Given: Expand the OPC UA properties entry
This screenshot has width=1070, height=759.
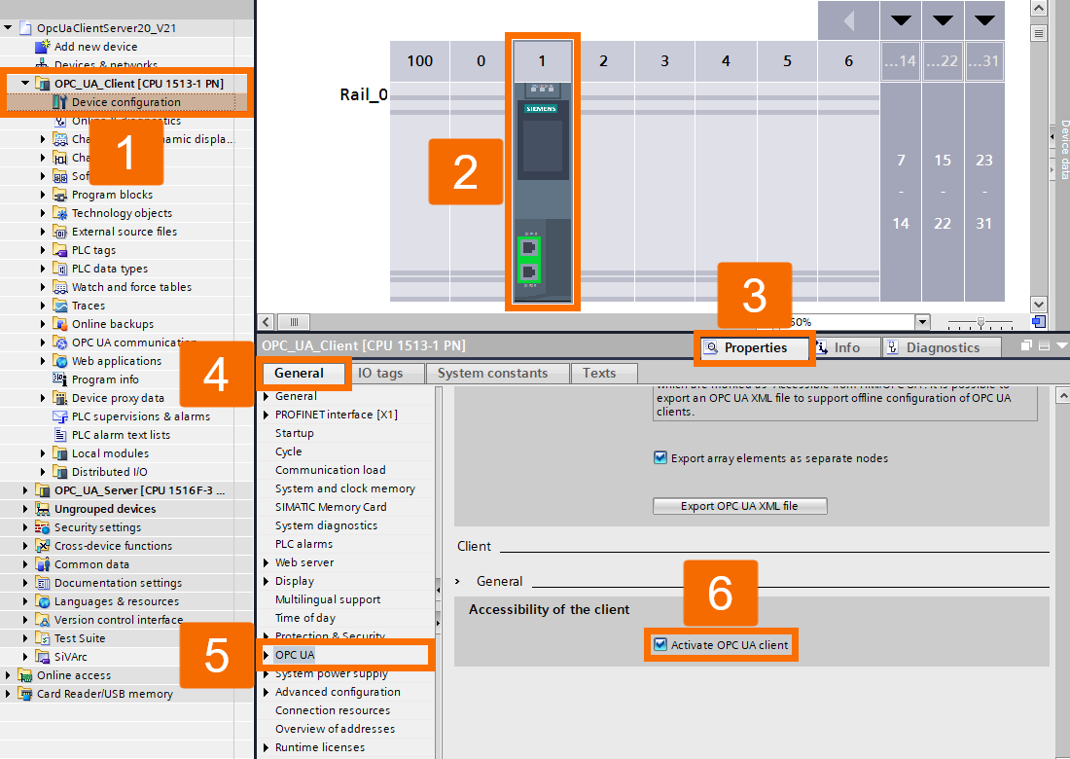Looking at the screenshot, I should 267,655.
